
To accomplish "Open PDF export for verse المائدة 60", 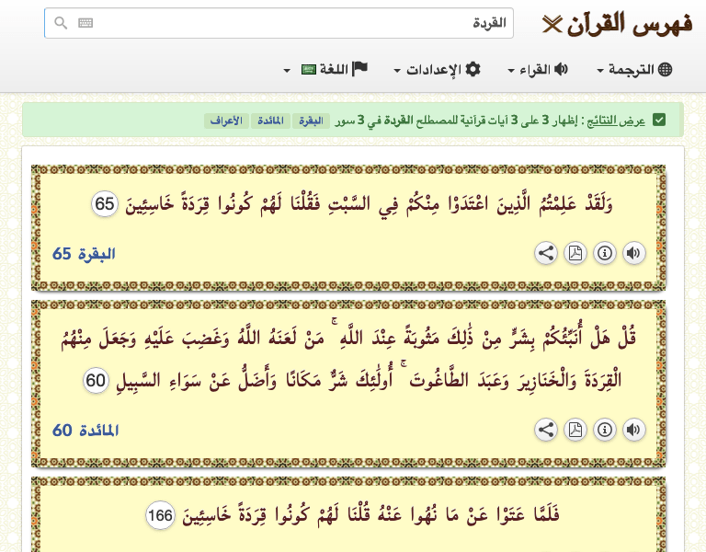I will pos(575,430).
